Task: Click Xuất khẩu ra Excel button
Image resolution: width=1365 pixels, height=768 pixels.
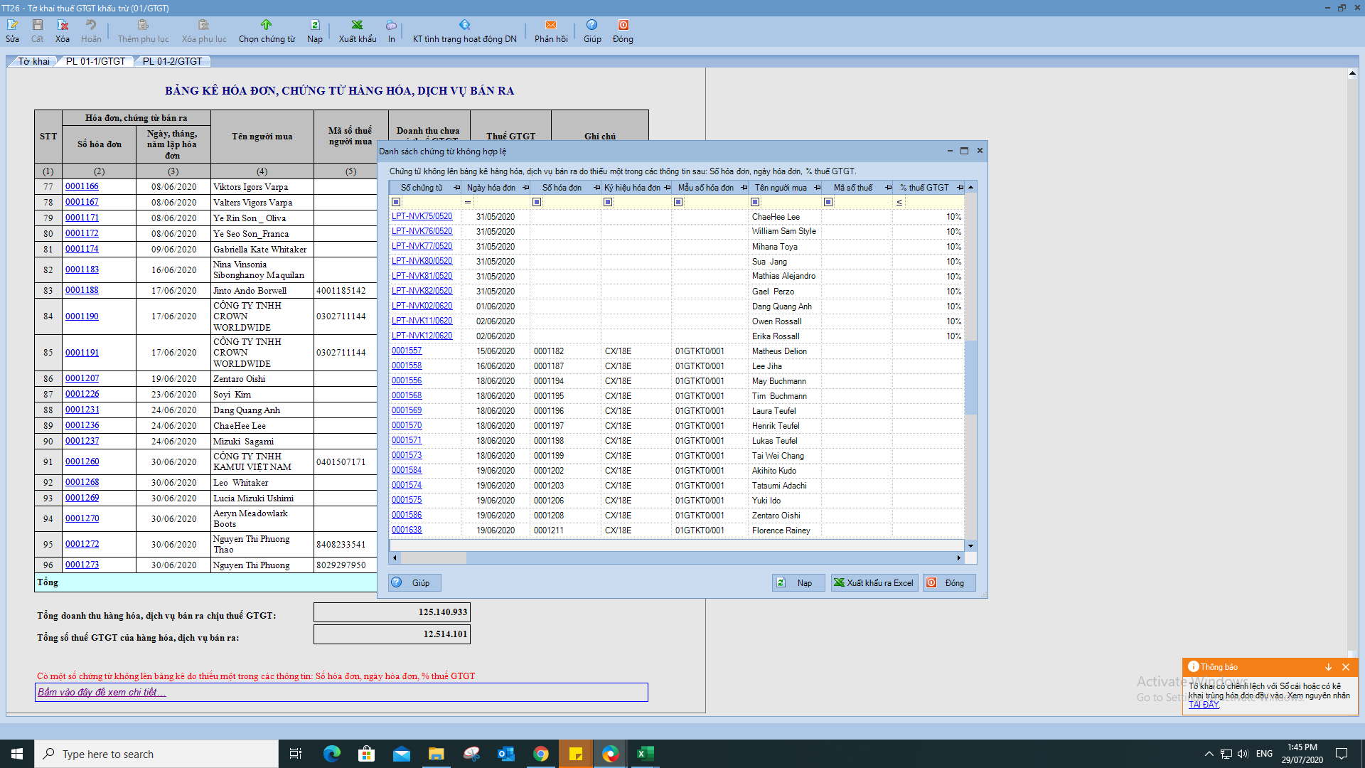Action: 874,582
